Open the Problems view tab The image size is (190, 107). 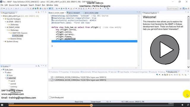[x=53, y=72]
